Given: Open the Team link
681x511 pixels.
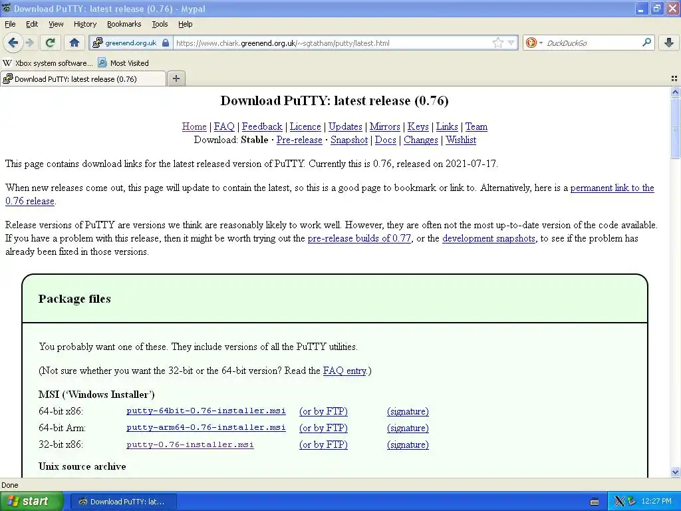Looking at the screenshot, I should click(x=476, y=126).
